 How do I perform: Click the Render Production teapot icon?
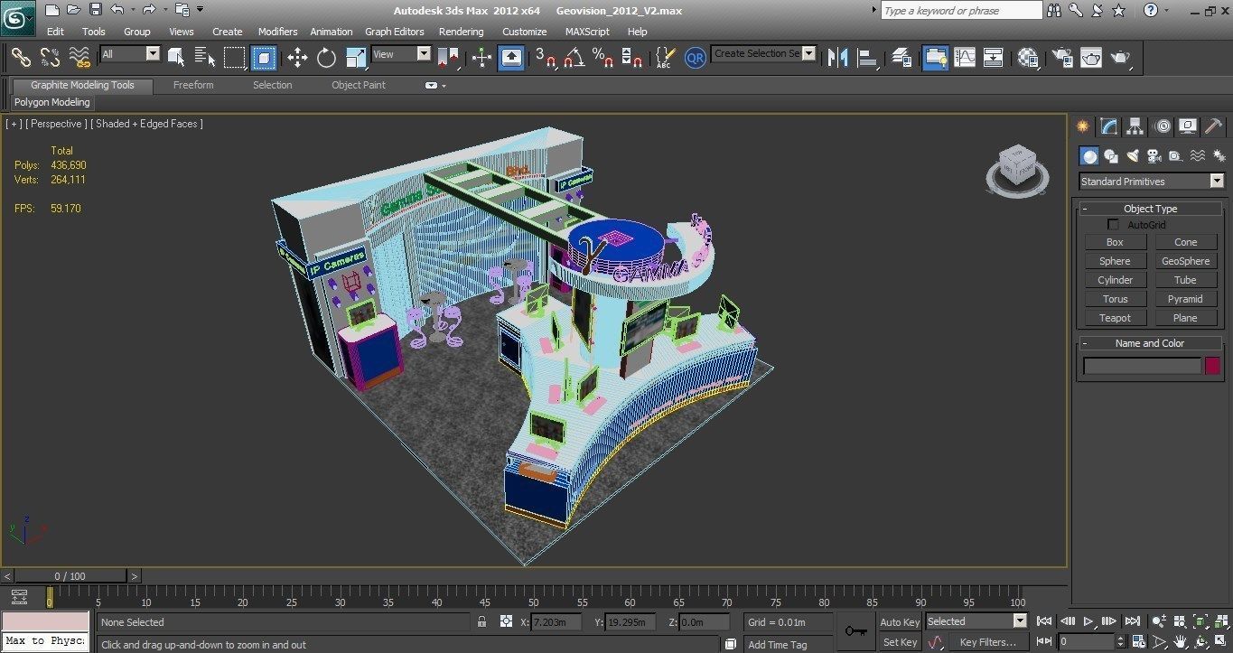point(1121,58)
